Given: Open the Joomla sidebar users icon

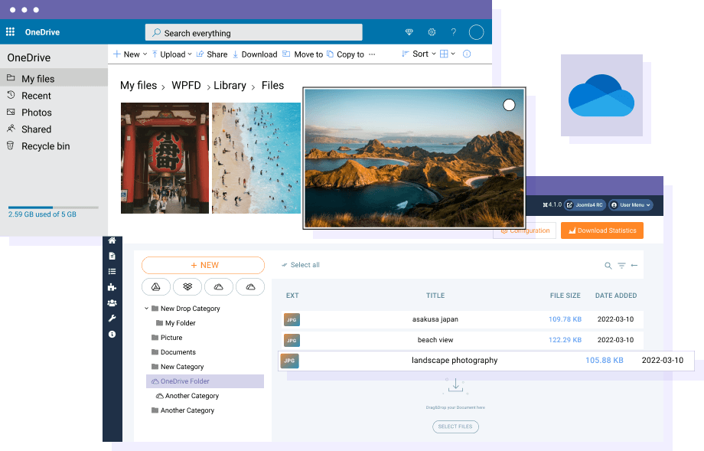Looking at the screenshot, I should 112,303.
